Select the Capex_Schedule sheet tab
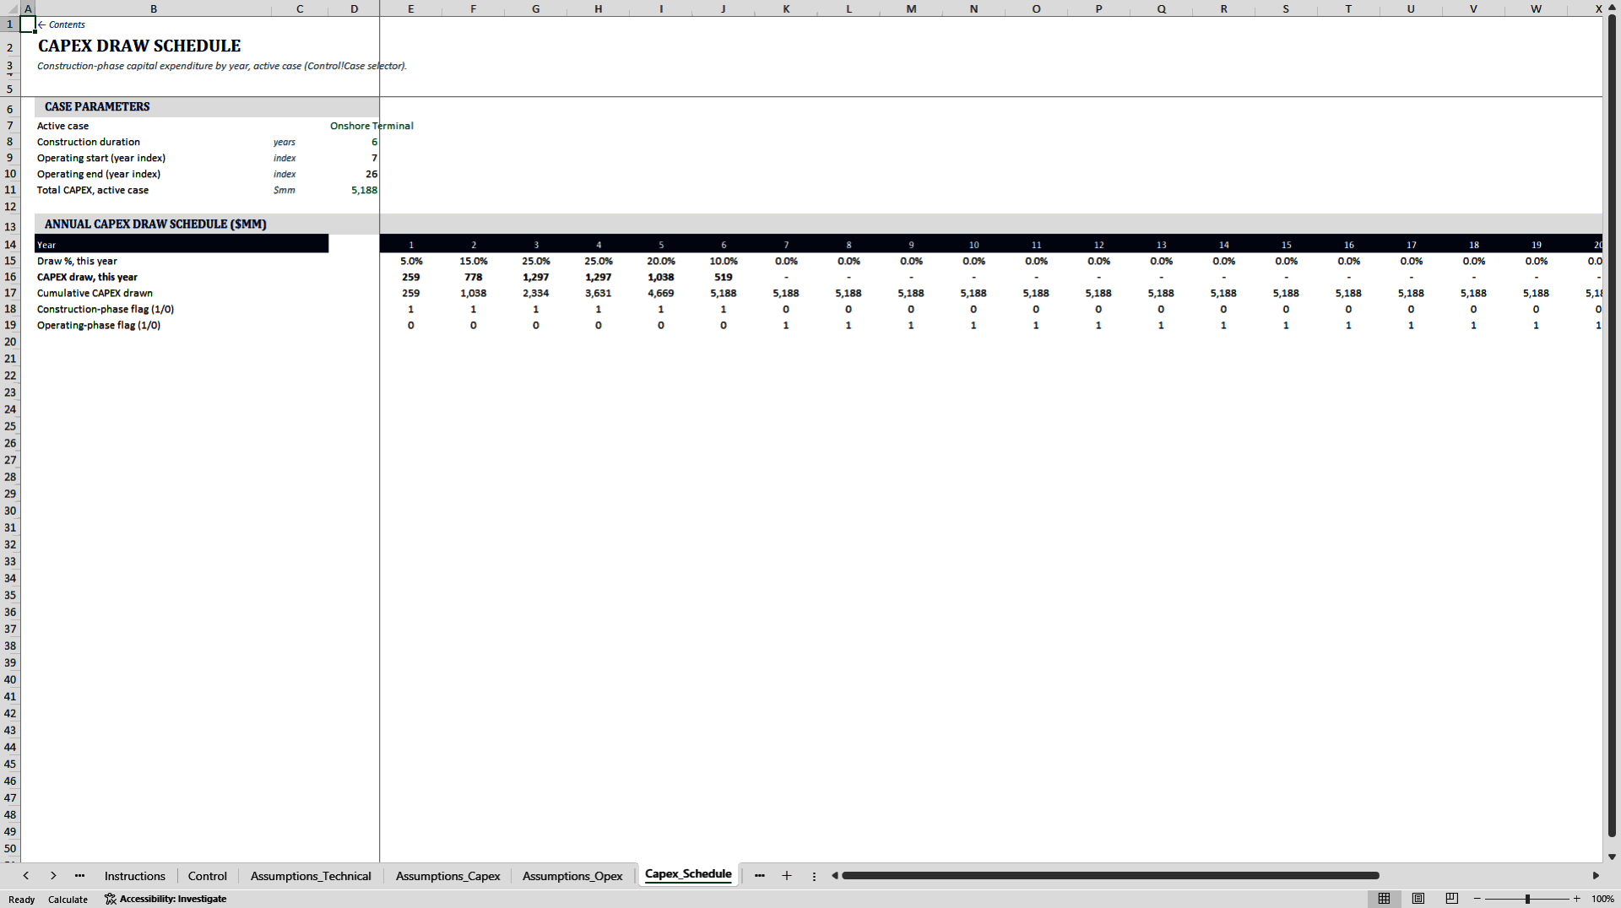Screen dimensions: 1621x908 tap(688, 874)
